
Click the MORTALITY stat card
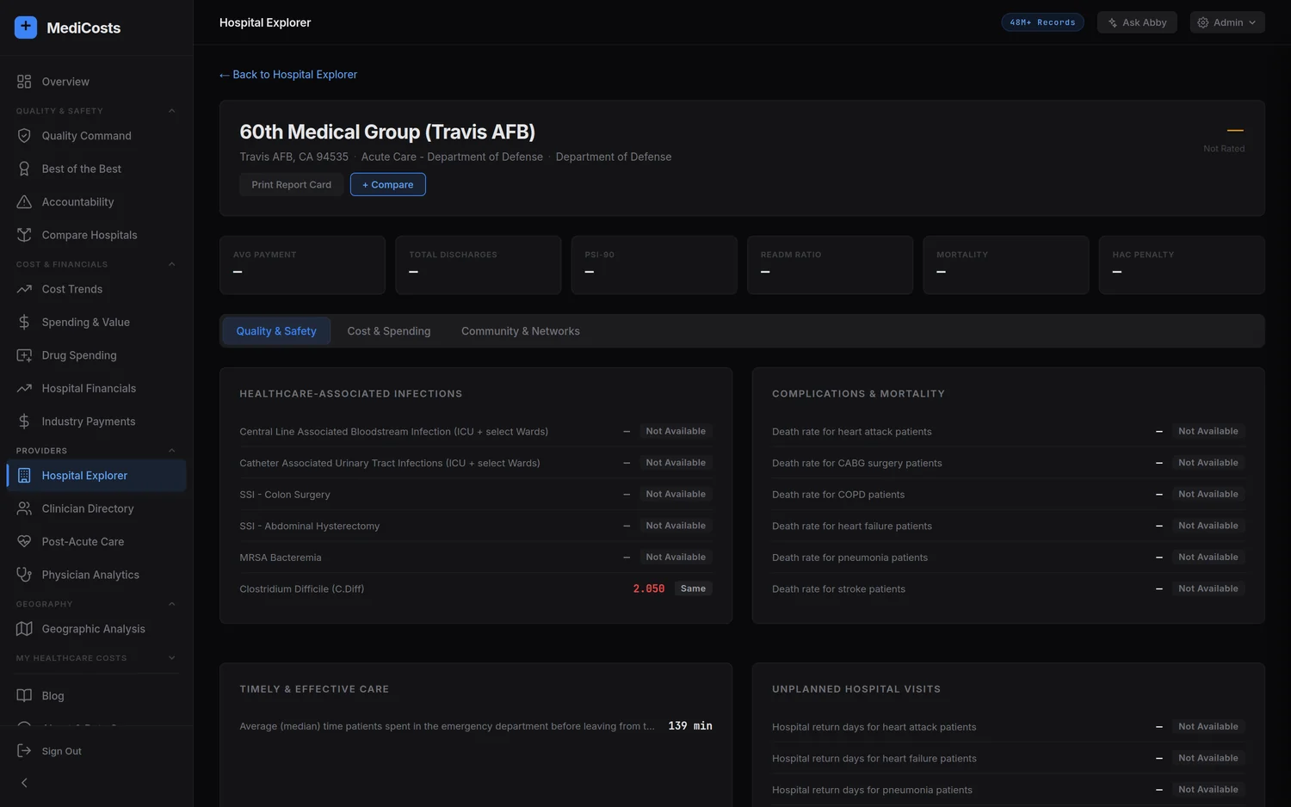(x=1006, y=265)
